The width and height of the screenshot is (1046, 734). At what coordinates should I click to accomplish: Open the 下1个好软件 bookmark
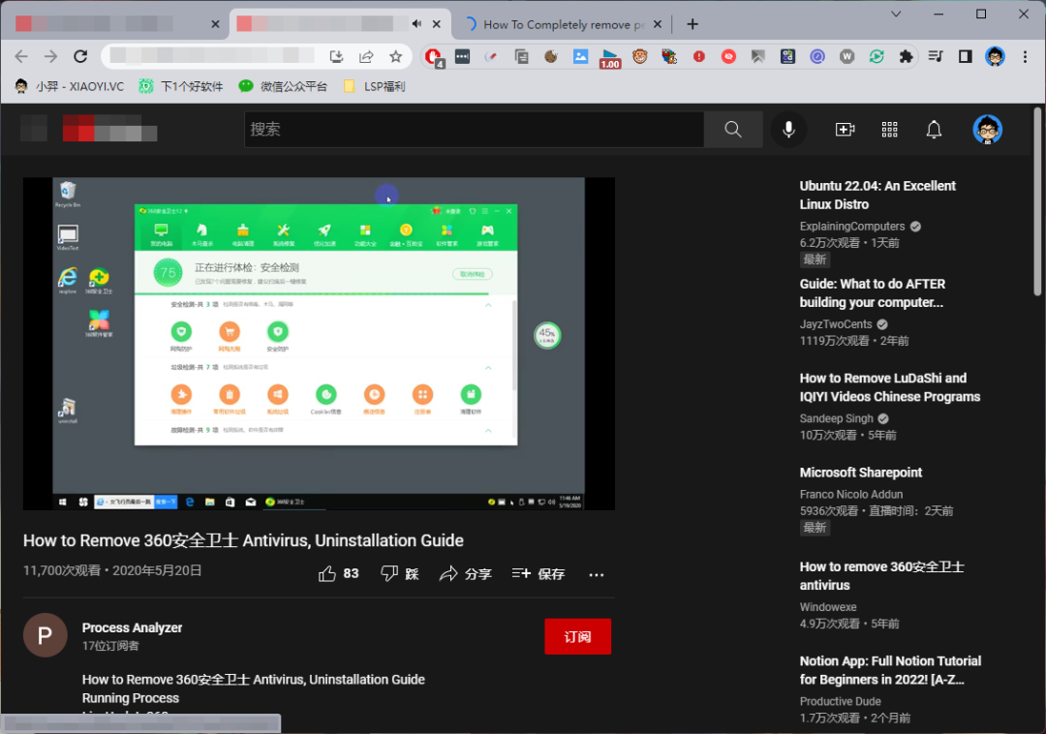[x=190, y=85]
